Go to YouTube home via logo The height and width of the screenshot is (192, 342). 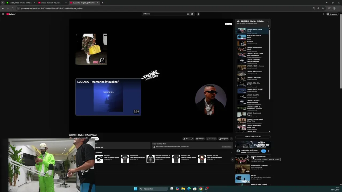click(x=11, y=14)
